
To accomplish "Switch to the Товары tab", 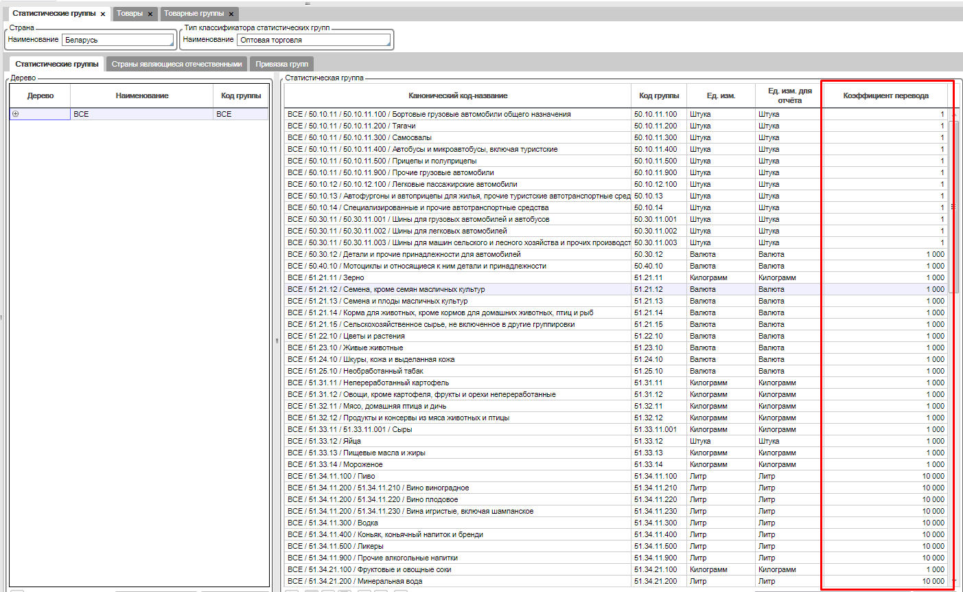I will tap(130, 14).
